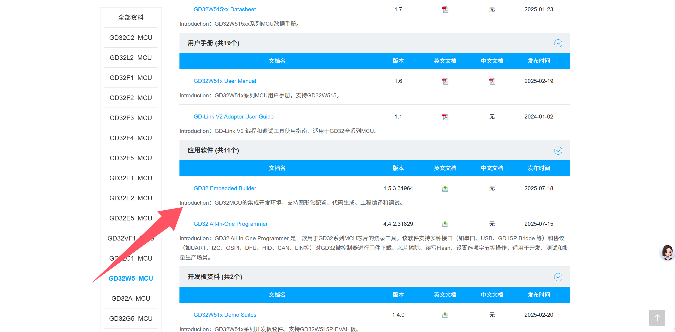Open GD32 All-In-One Programmer link
Viewport: 675px width, 332px height.
[x=231, y=224]
